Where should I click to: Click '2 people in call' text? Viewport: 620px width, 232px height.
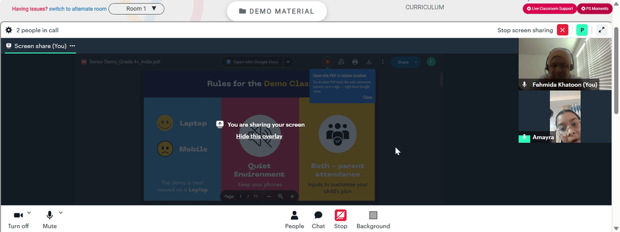38,30
